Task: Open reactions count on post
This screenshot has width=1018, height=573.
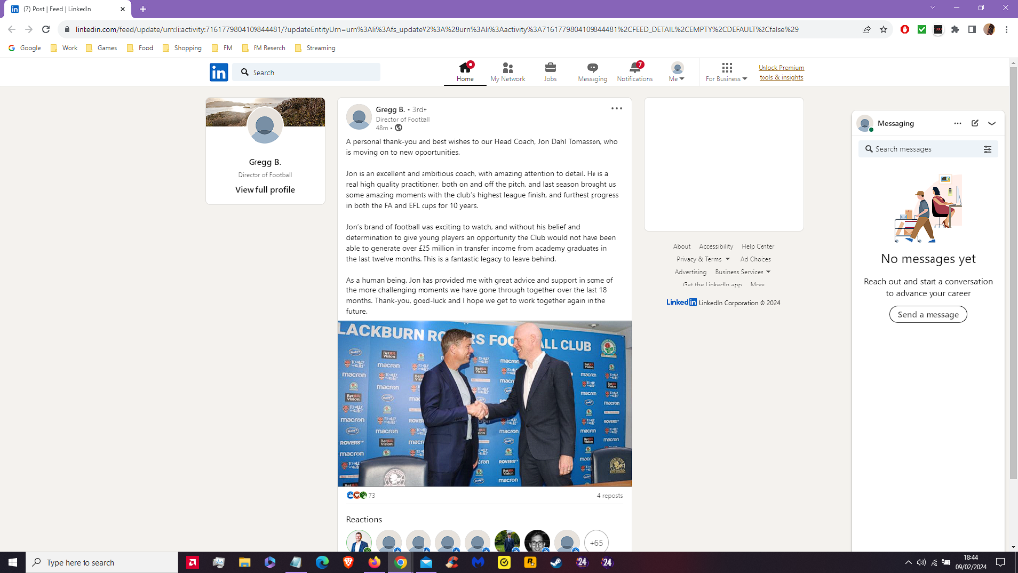Action: pyautogui.click(x=361, y=495)
